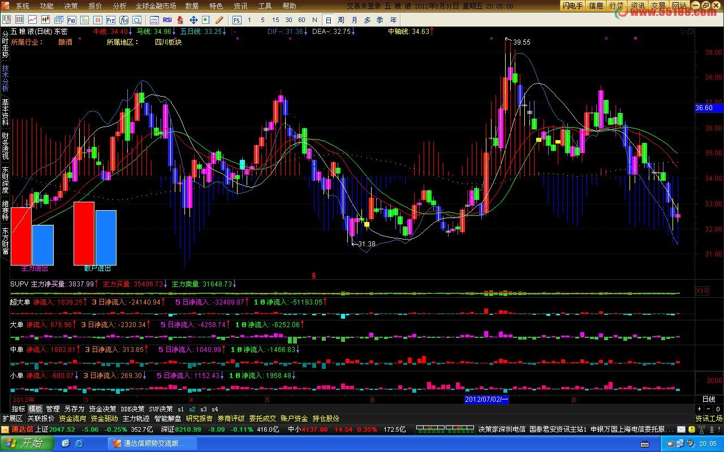Select the s3 template tab

click(x=204, y=408)
